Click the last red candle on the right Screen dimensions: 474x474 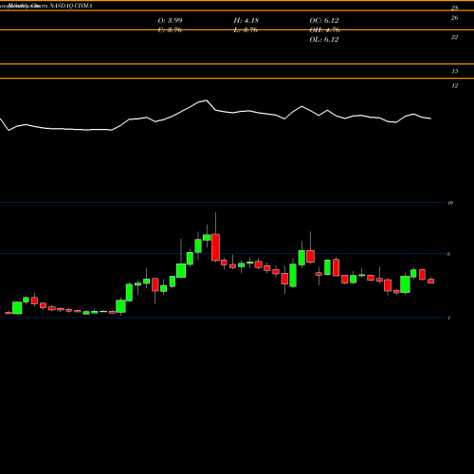point(431,281)
